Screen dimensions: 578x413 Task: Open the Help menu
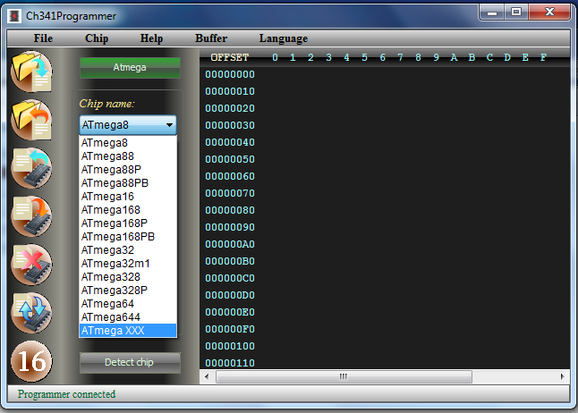[151, 38]
